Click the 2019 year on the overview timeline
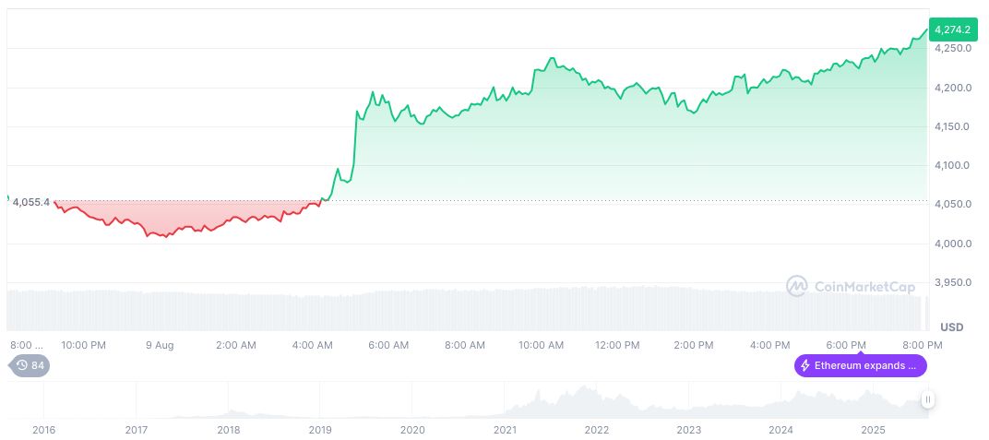This screenshot has width=989, height=440. 320,430
